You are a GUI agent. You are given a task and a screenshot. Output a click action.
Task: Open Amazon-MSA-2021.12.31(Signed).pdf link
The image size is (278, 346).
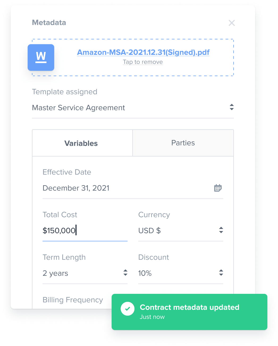point(143,52)
